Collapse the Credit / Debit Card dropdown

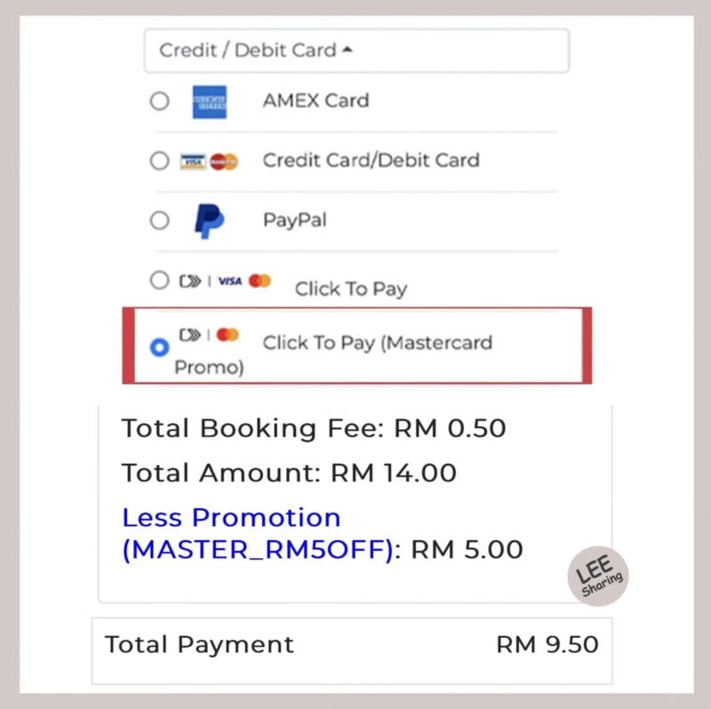tap(356, 51)
